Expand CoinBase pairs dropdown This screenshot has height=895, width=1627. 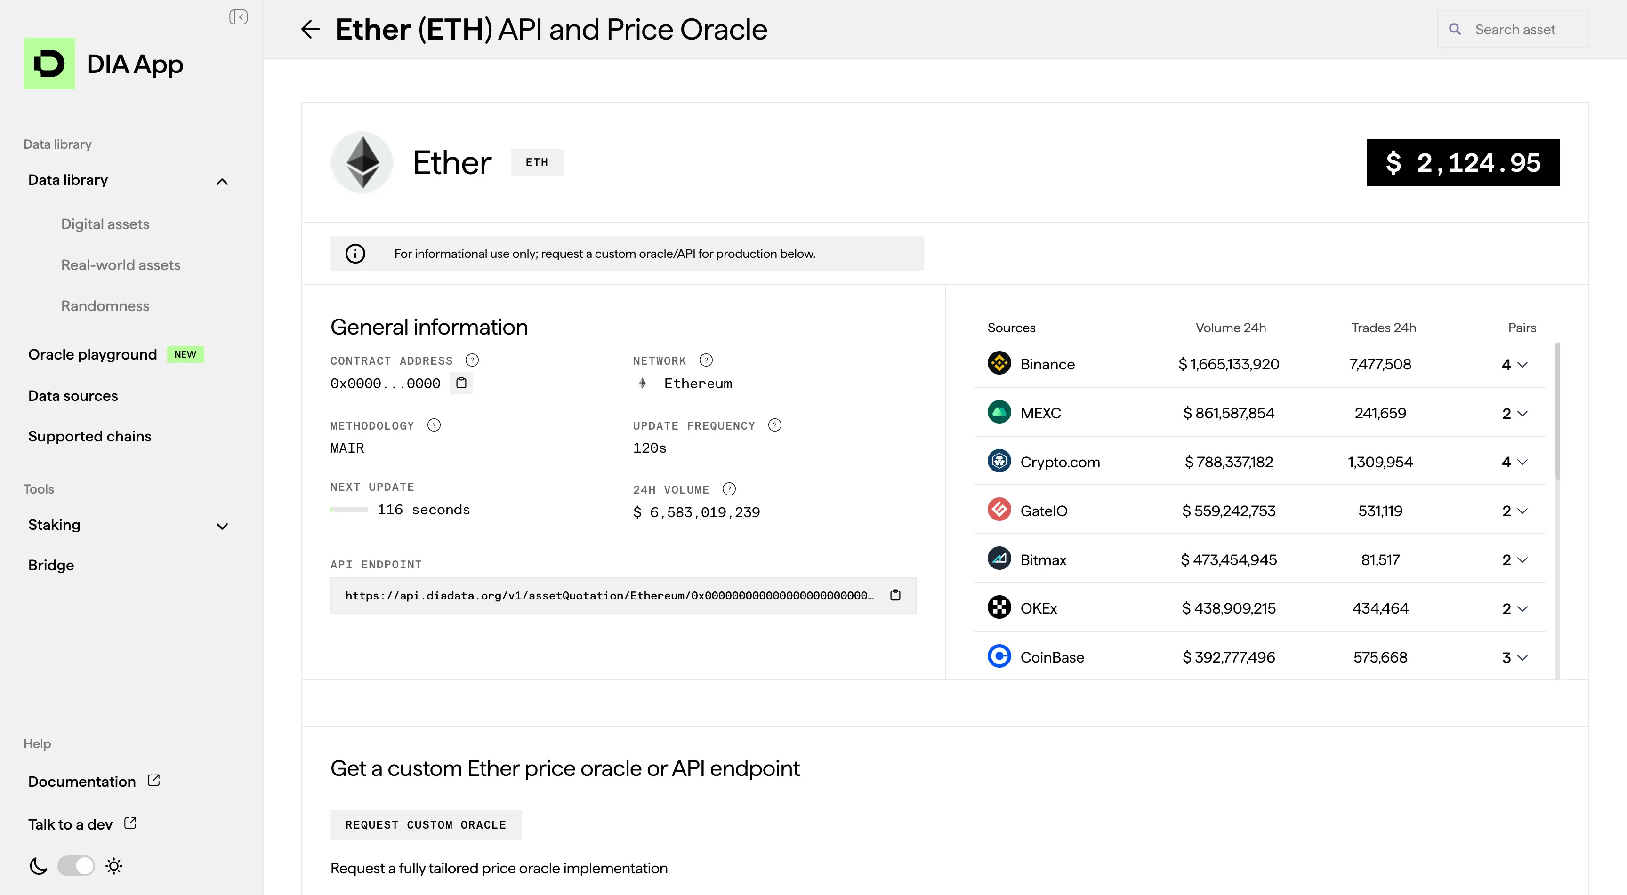coord(1514,658)
